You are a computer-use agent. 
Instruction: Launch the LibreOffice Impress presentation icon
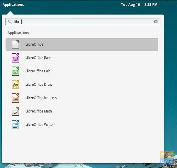pyautogui.click(x=15, y=98)
